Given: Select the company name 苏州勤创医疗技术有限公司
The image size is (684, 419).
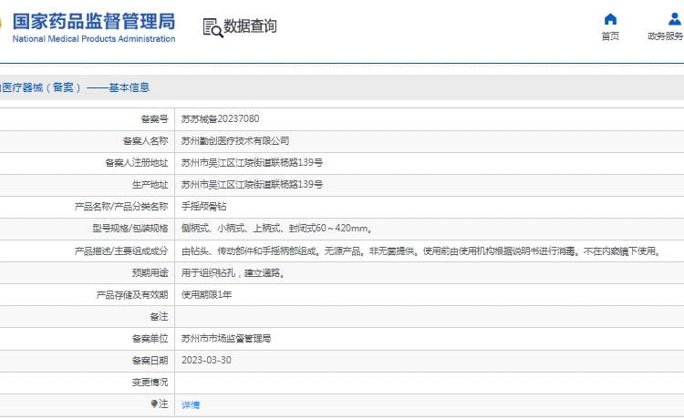Looking at the screenshot, I should click(235, 141).
